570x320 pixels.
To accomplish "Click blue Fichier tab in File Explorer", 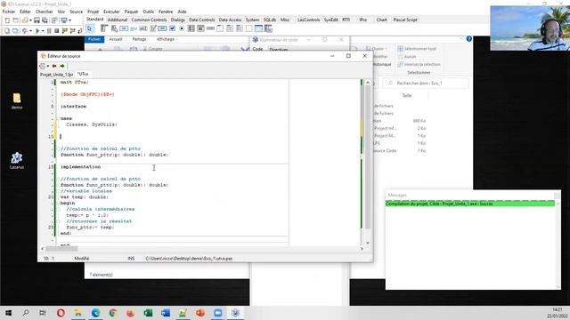I will [94, 39].
